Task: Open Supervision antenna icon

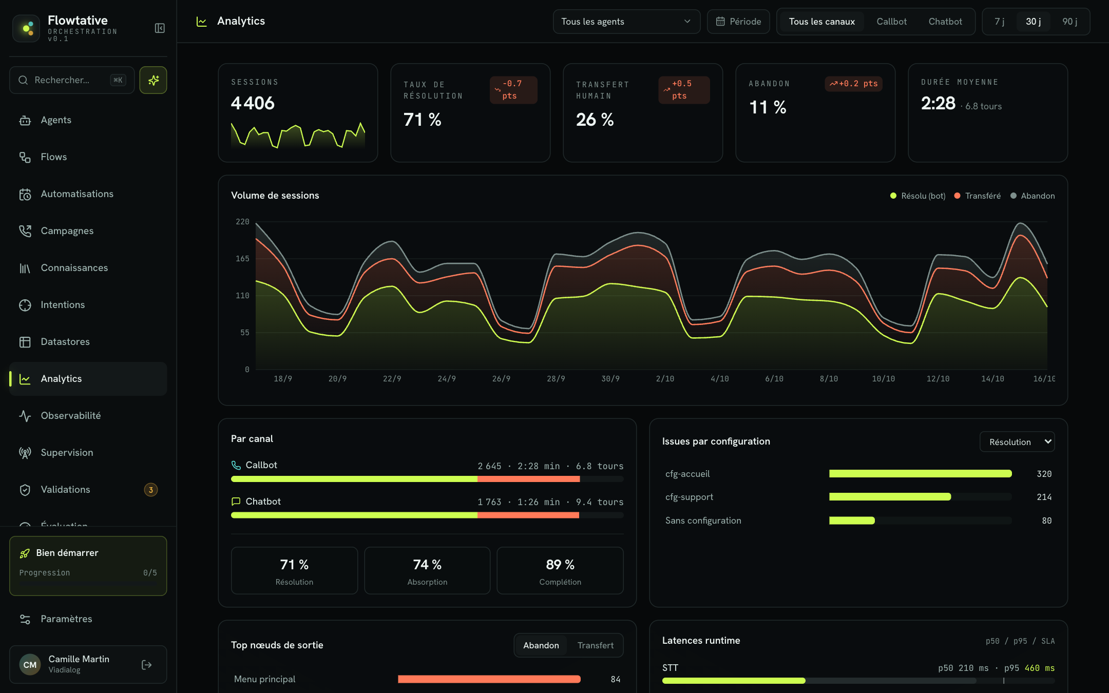Action: click(25, 453)
